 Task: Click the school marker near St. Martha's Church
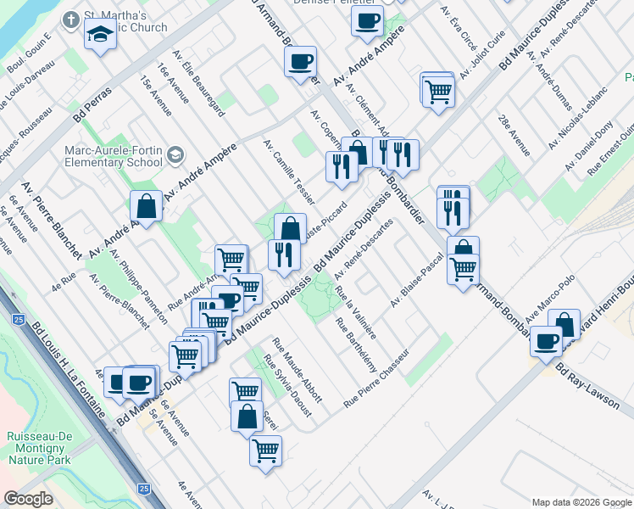101,36
